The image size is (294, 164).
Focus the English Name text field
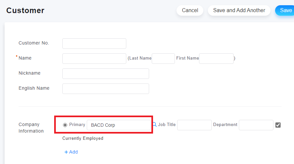pyautogui.click(x=106, y=89)
